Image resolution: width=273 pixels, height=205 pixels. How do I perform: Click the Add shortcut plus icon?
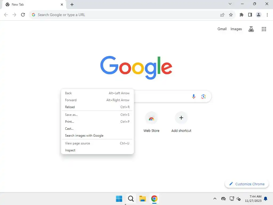[181, 118]
